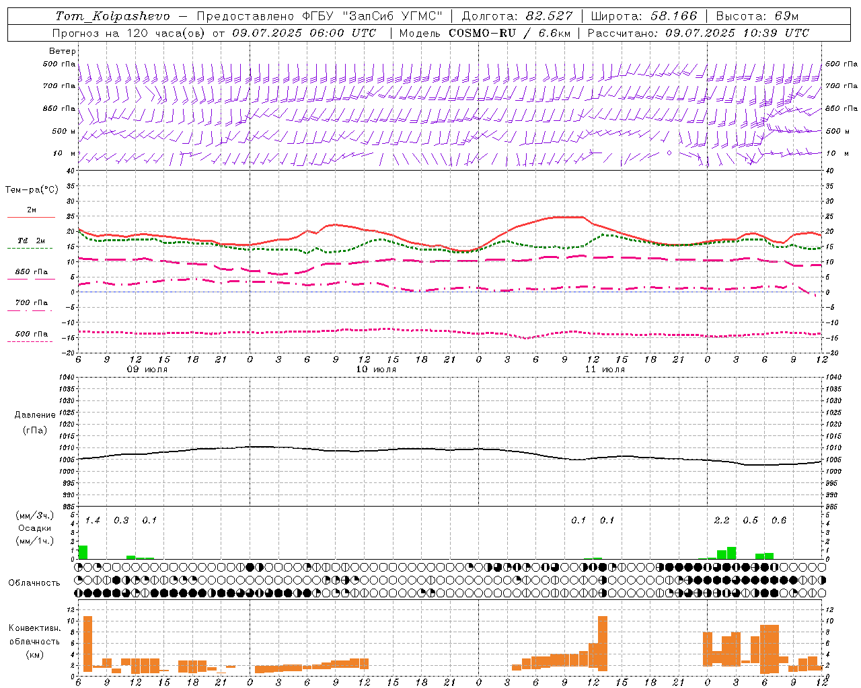The width and height of the screenshot is (861, 688).
Task: Click the 0.6 precipitation amount value
Action: pyautogui.click(x=779, y=521)
